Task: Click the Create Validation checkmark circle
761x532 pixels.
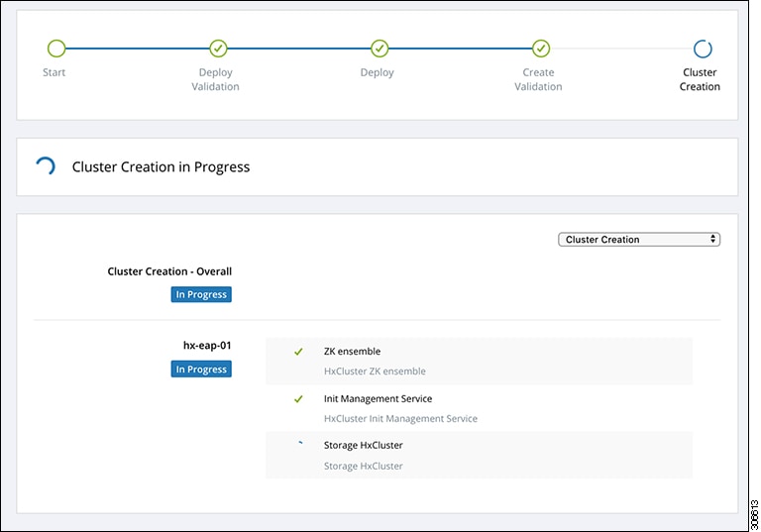Action: tap(540, 49)
